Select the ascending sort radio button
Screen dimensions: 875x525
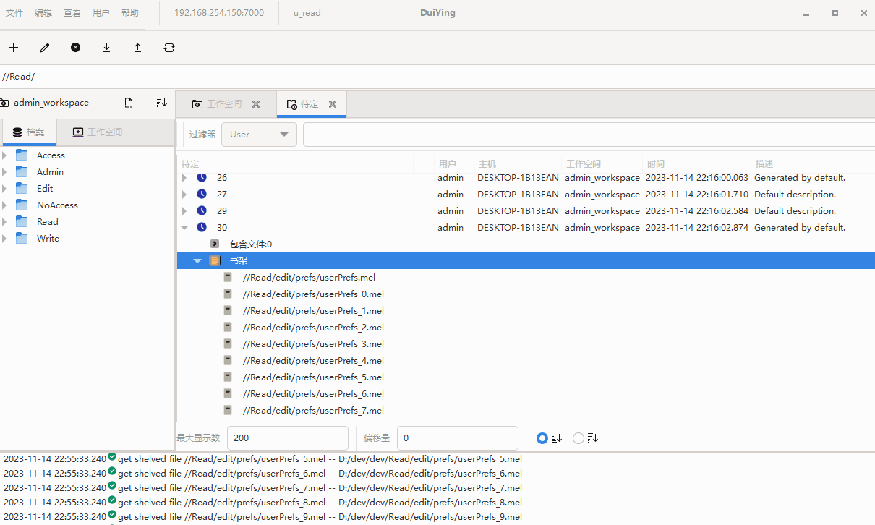[542, 438]
